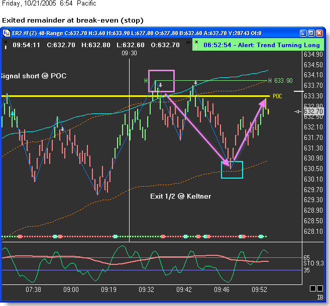Screen dimensions: 330x306
Task: Click the chart window icon in title bar
Action: (x=7, y=33)
